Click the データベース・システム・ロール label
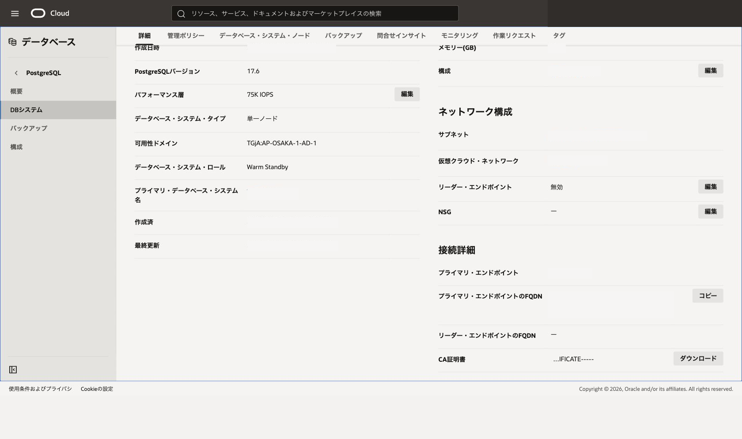This screenshot has width=742, height=439. (x=180, y=167)
